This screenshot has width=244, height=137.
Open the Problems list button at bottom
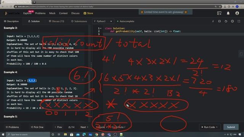coord(12,127)
